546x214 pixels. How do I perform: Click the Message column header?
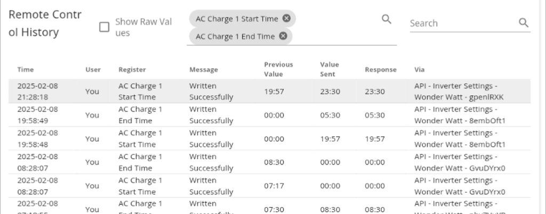tap(204, 70)
